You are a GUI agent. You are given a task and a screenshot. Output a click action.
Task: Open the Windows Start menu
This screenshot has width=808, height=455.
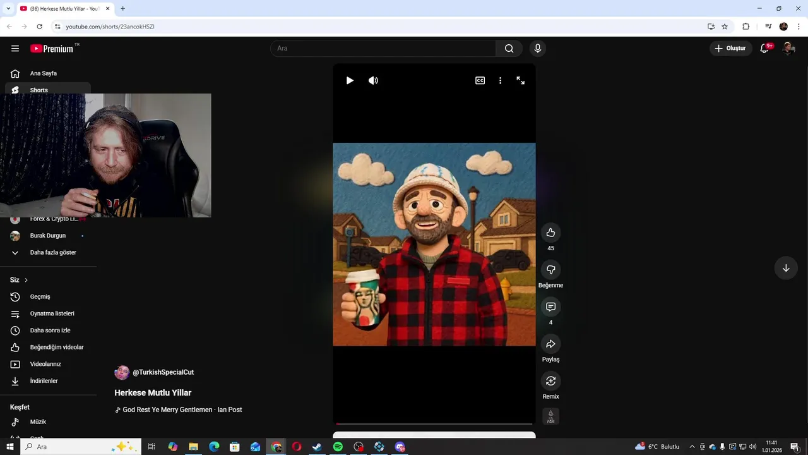pyautogui.click(x=9, y=447)
